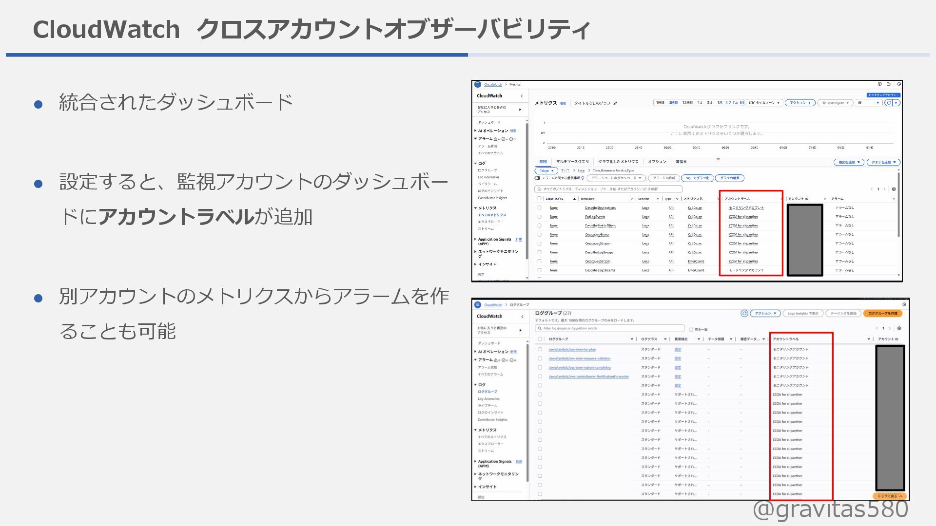Viewport: 936px width, 526px height.
Task: Switch to the マルチソースクエリ tab
Action: 572,162
